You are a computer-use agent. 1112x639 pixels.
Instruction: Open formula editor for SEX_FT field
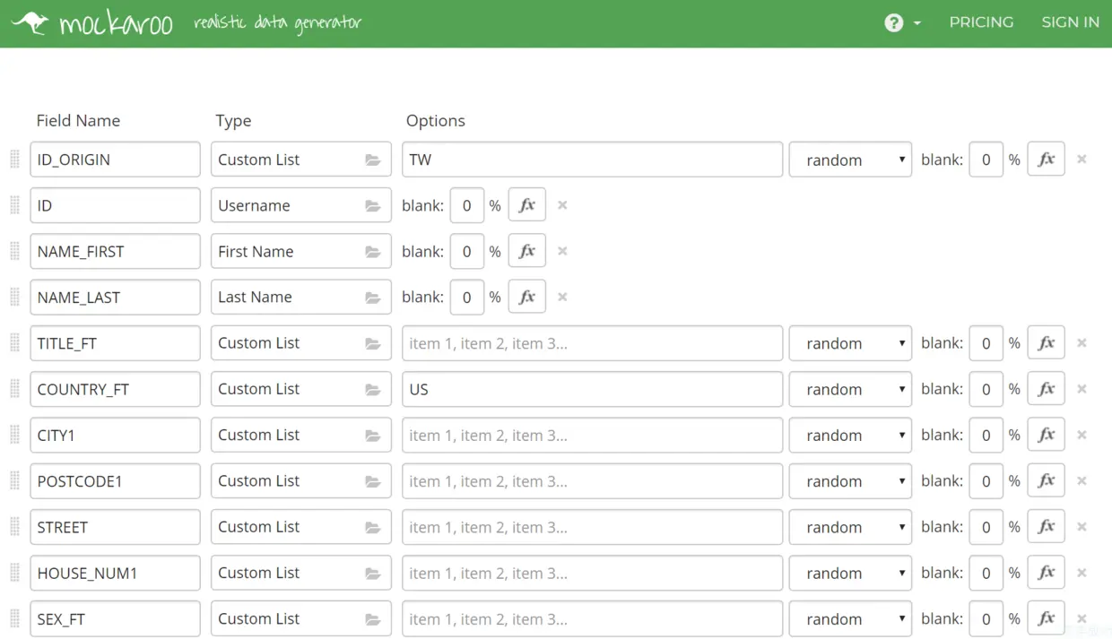coord(1046,618)
